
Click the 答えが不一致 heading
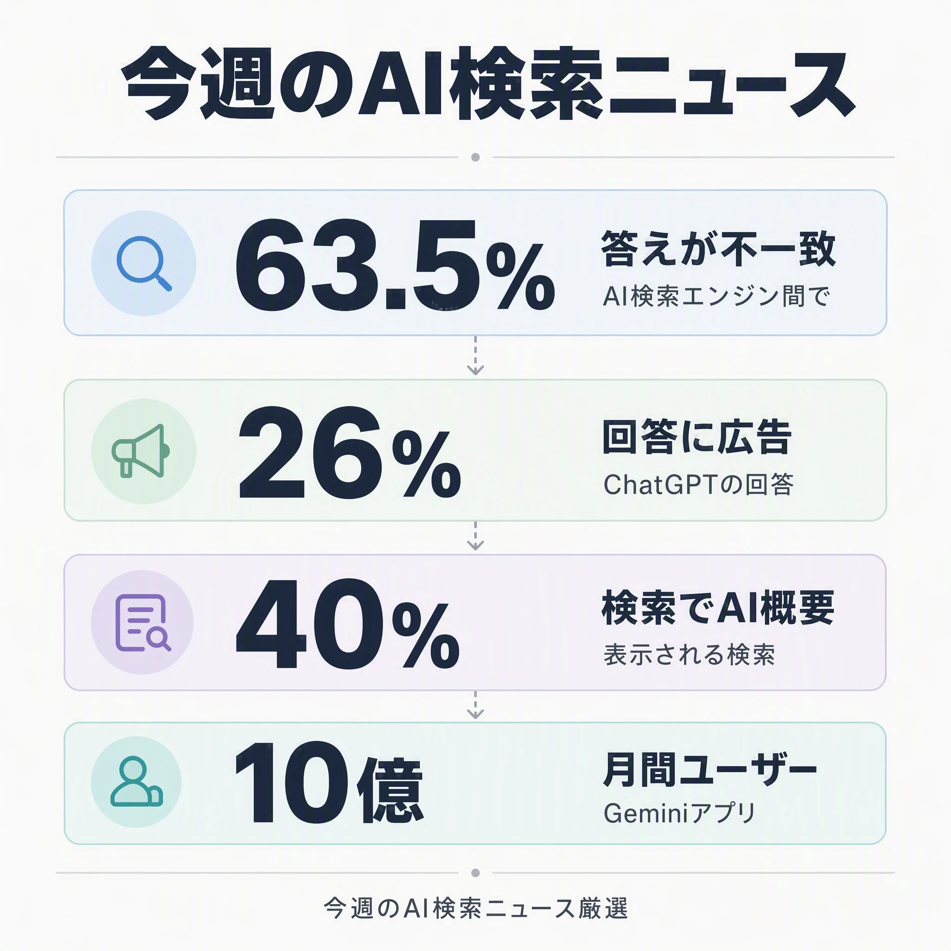point(718,248)
